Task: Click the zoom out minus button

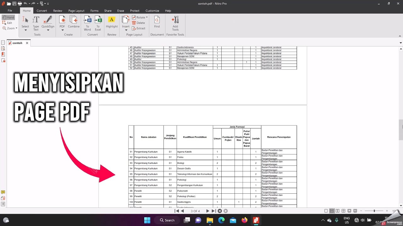Action: point(361,211)
